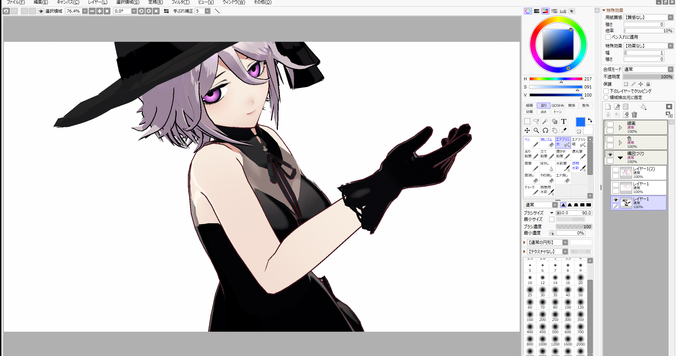Toggle visibility of 色 layer folder

pos(610,139)
